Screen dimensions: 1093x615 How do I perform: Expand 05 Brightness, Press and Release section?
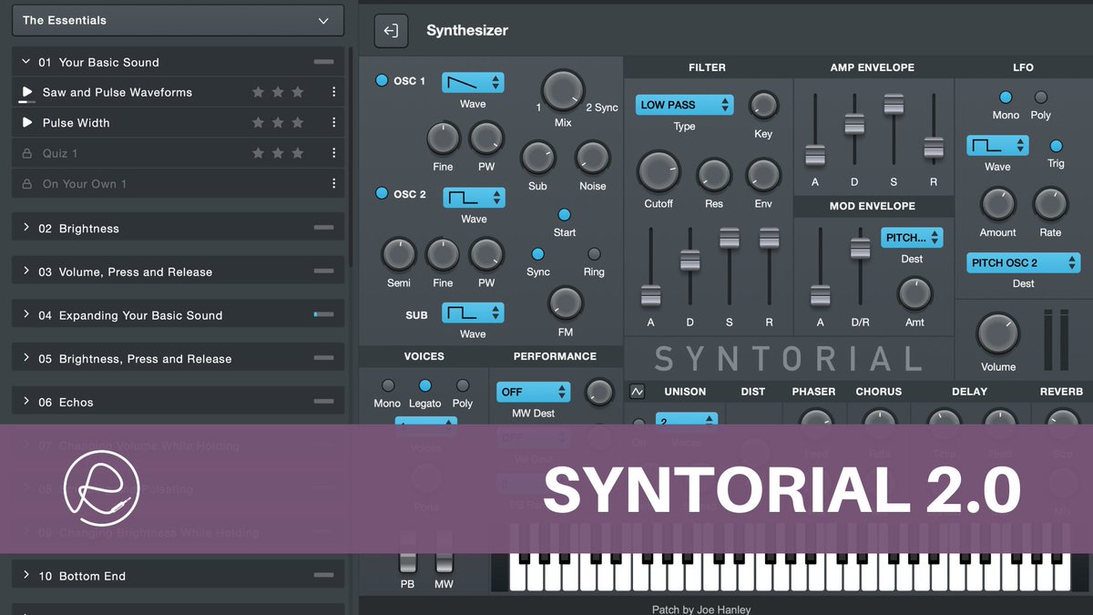coord(178,358)
